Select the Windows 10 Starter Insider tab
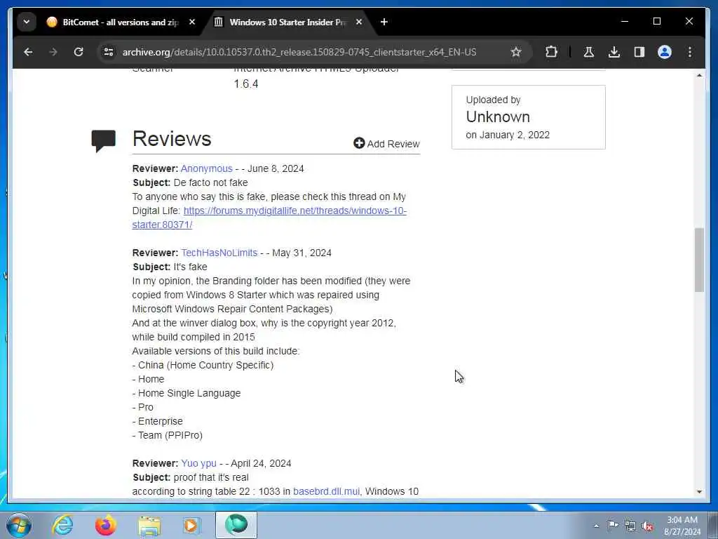This screenshot has width=718, height=539. click(288, 22)
